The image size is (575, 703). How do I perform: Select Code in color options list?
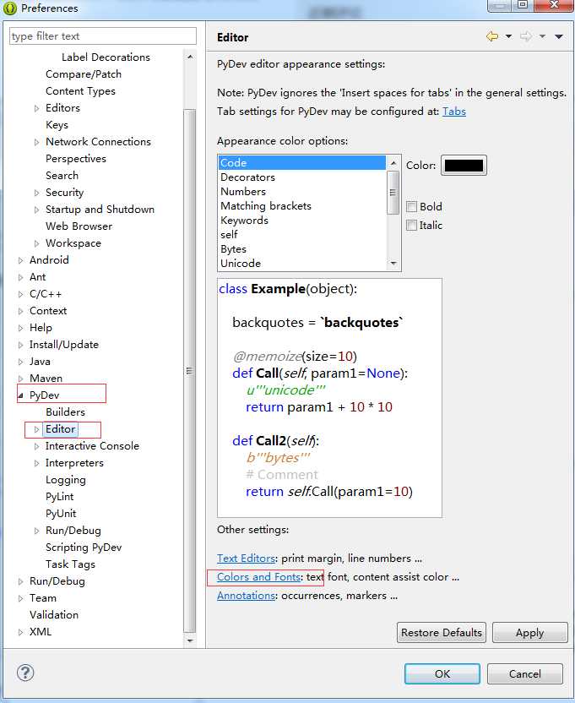pos(301,162)
